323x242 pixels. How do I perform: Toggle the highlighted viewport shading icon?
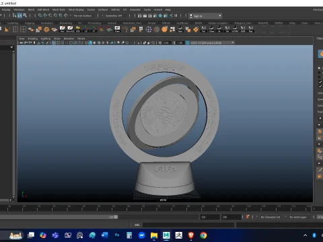[90, 42]
